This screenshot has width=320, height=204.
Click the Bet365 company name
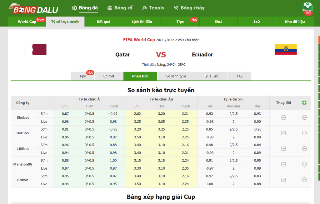[x=23, y=133]
